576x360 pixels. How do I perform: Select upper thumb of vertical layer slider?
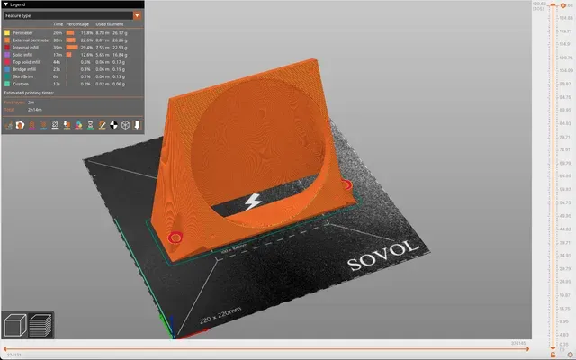click(553, 5)
